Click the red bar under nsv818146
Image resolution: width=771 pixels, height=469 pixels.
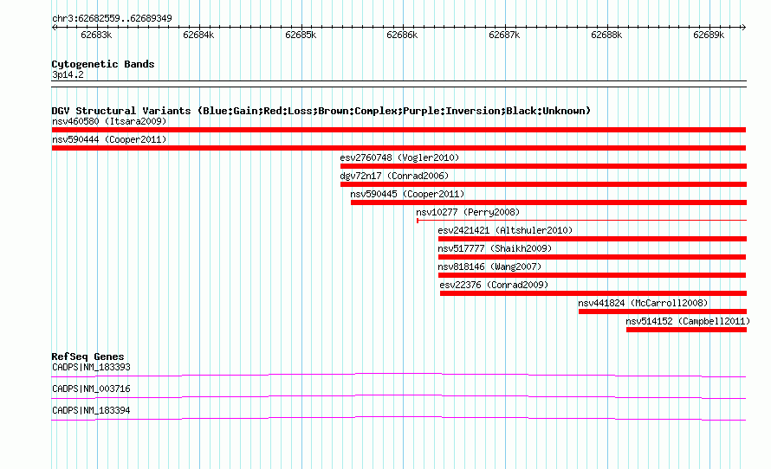pyautogui.click(x=592, y=275)
